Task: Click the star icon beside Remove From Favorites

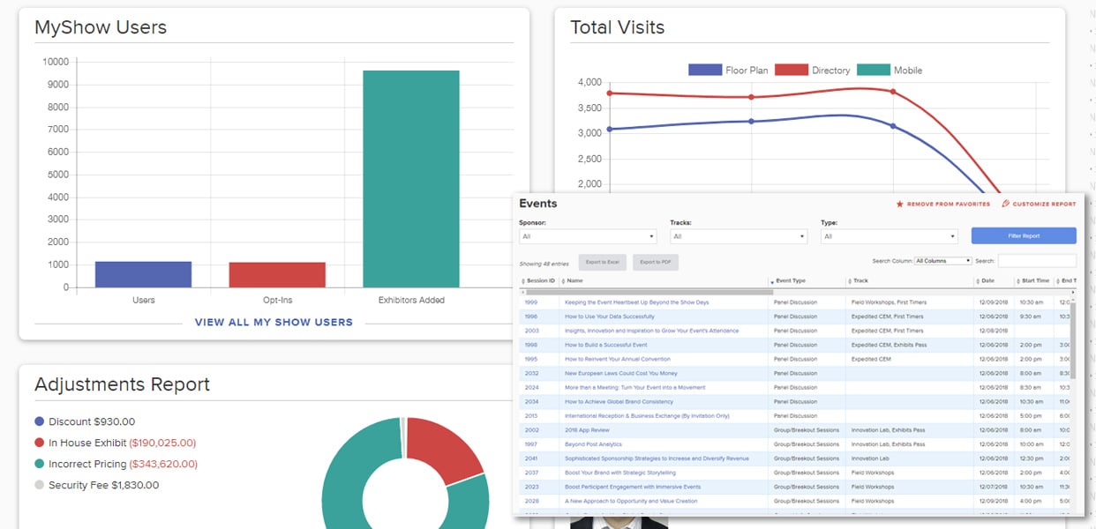Action: [x=899, y=205]
